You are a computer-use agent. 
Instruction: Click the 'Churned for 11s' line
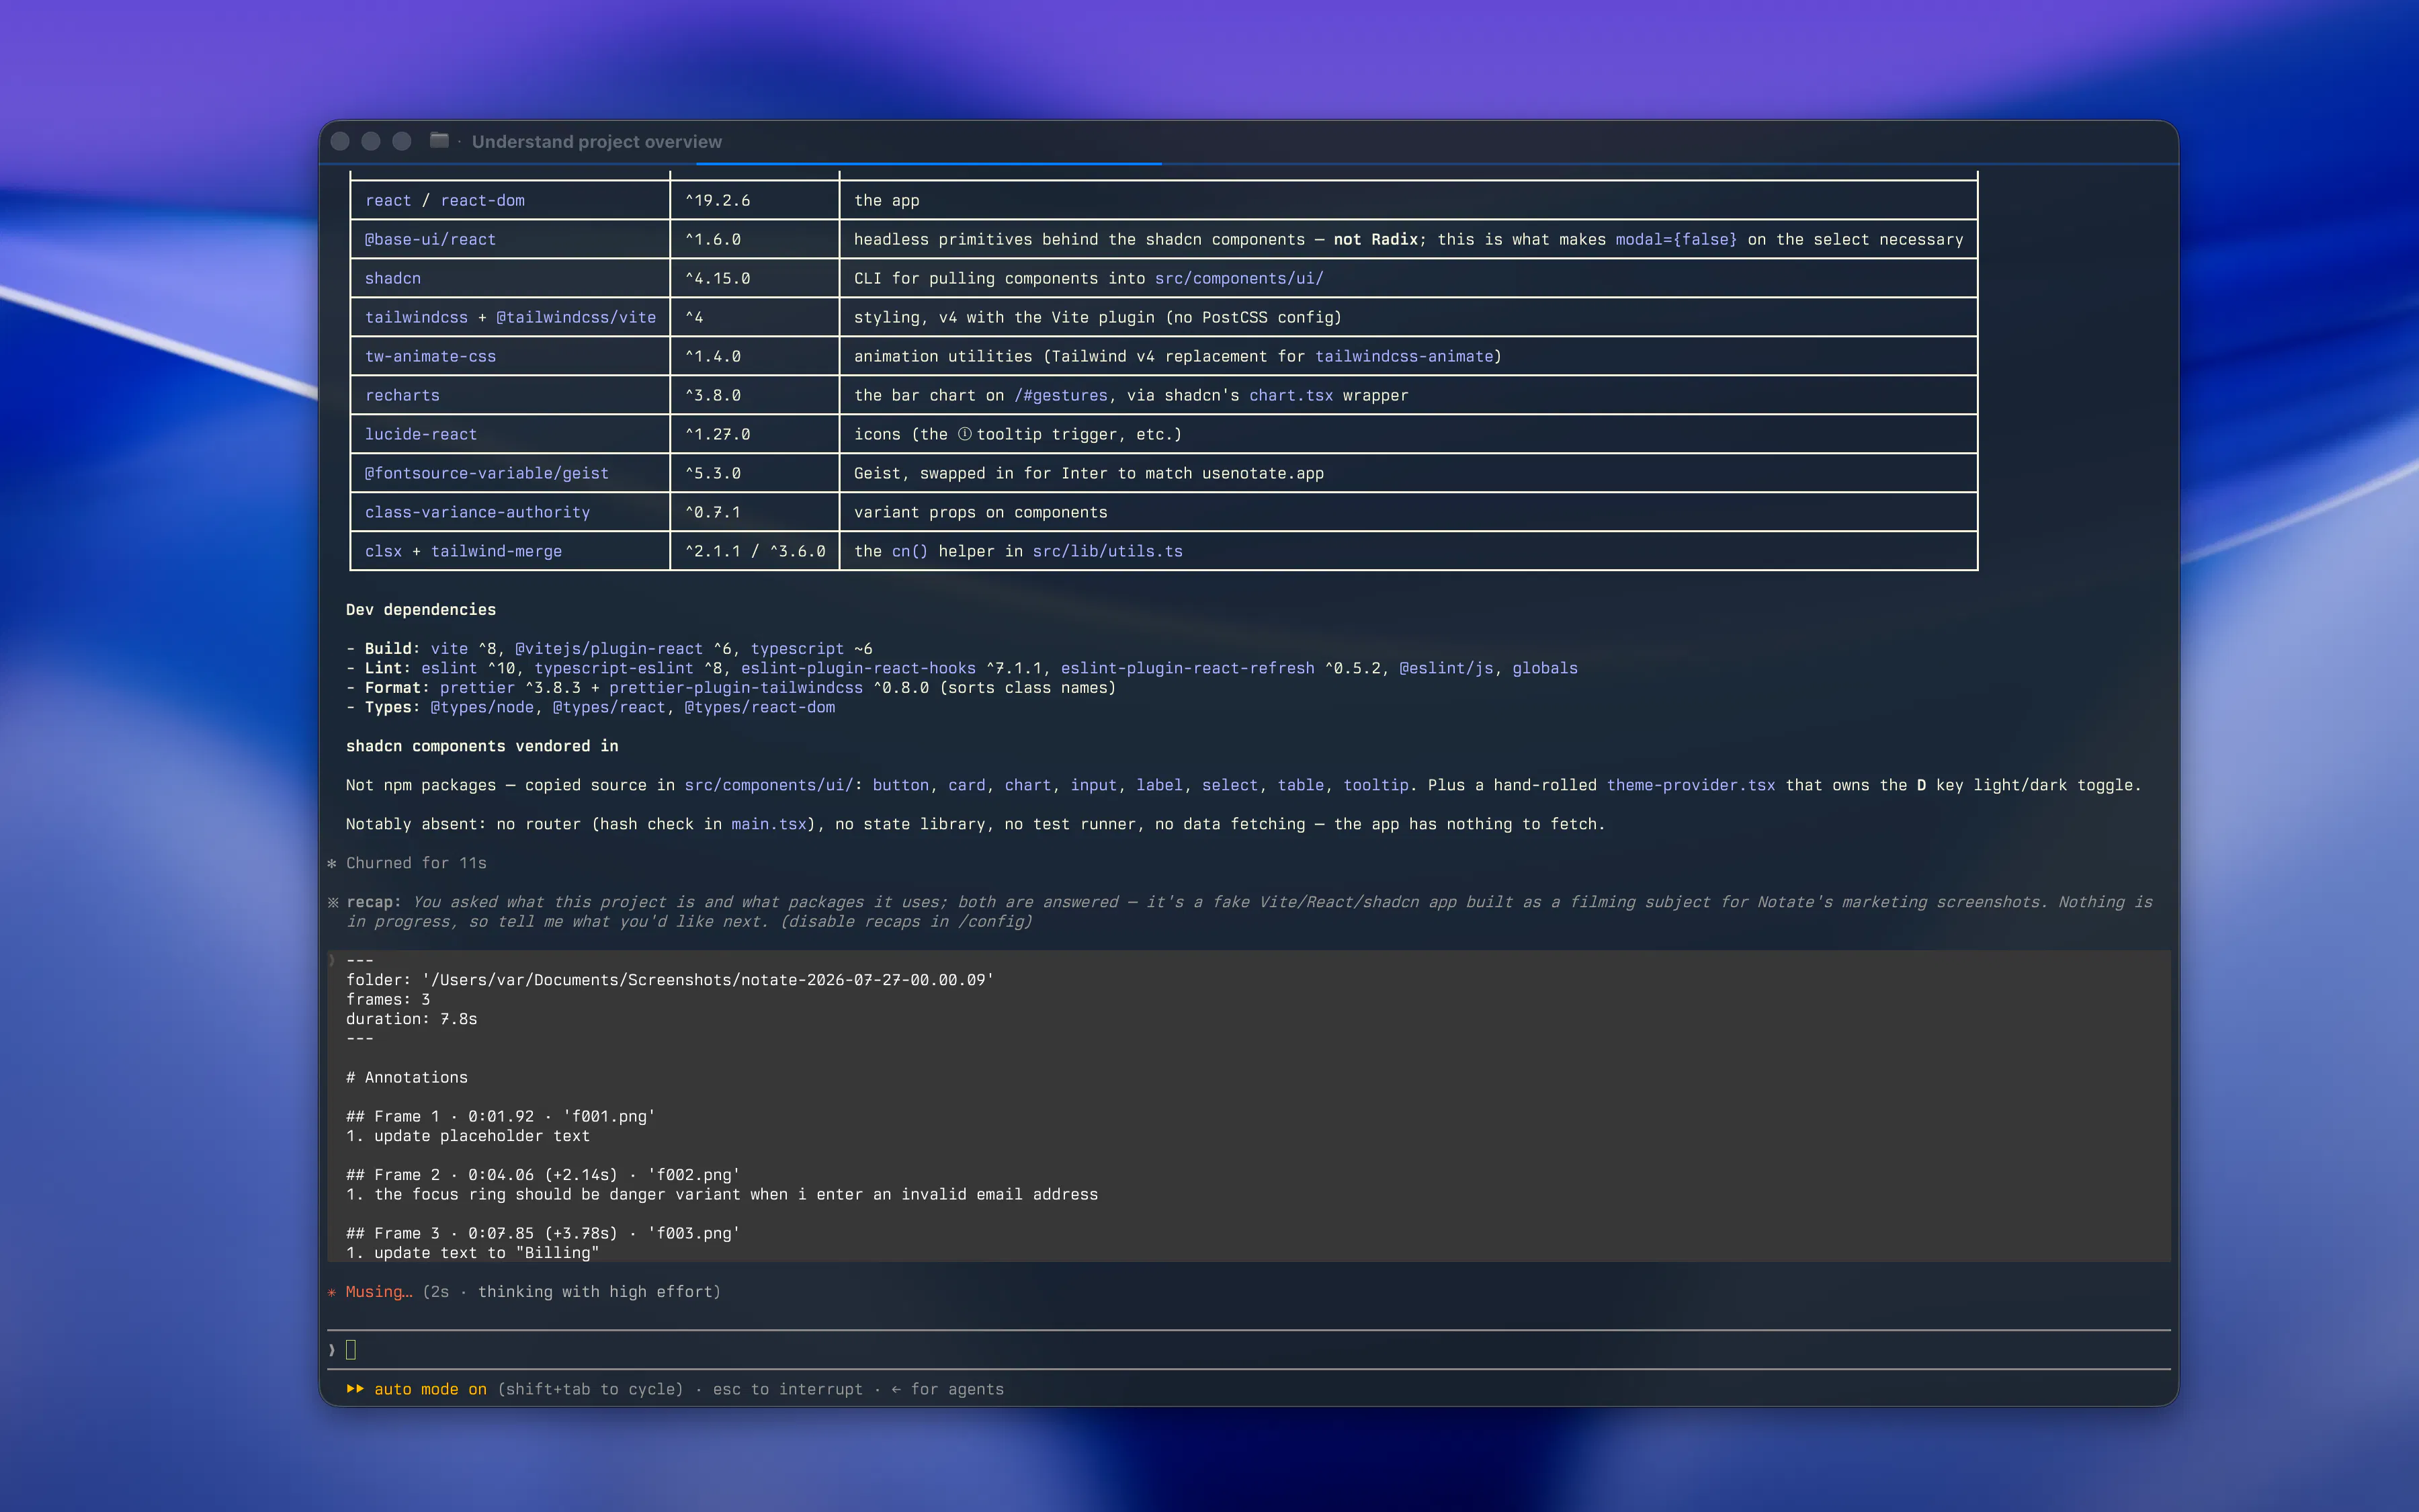(x=416, y=863)
